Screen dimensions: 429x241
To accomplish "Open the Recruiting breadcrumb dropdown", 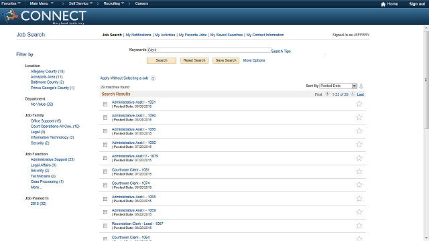I will [113, 3].
